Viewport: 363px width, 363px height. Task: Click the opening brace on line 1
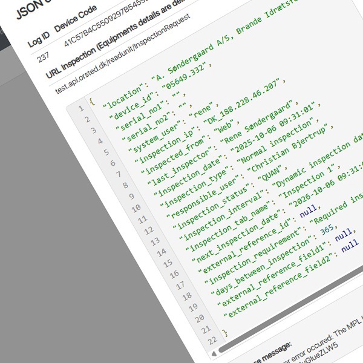[91, 100]
